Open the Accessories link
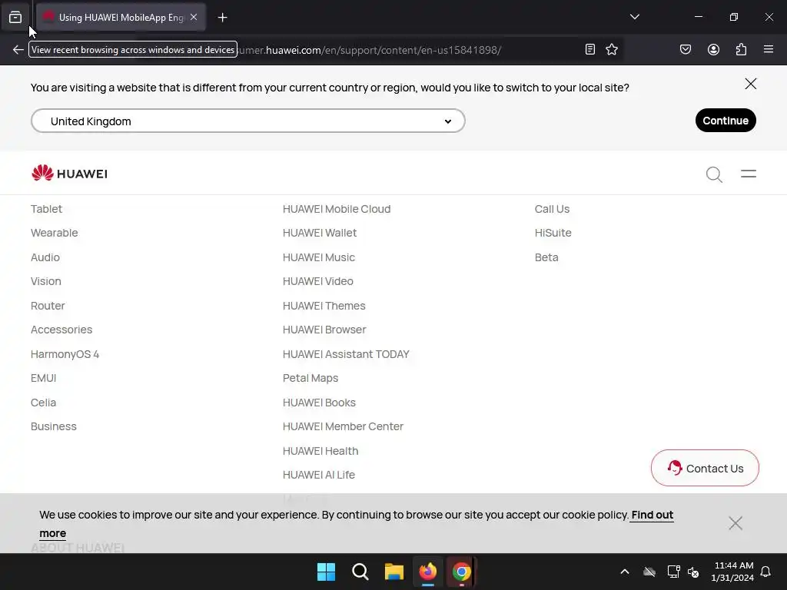The height and width of the screenshot is (590, 787). click(61, 330)
